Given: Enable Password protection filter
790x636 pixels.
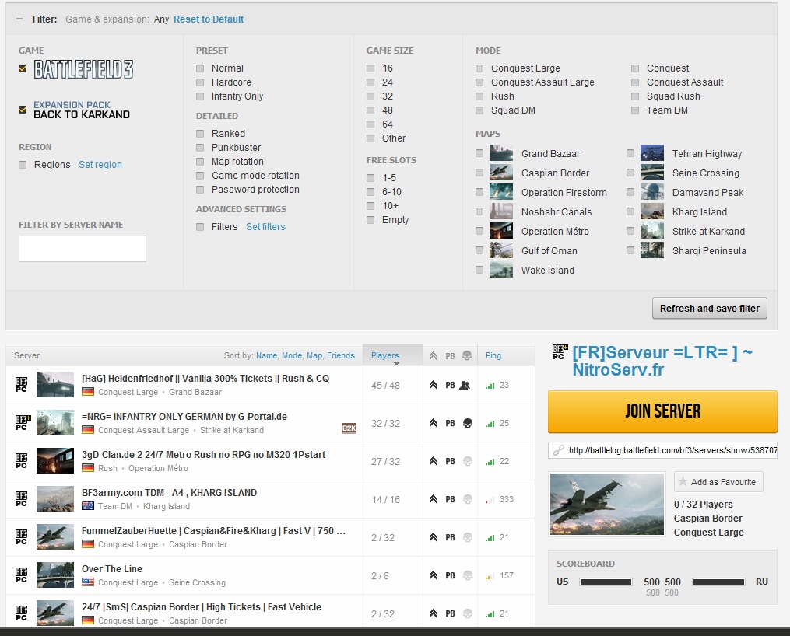Looking at the screenshot, I should [200, 190].
